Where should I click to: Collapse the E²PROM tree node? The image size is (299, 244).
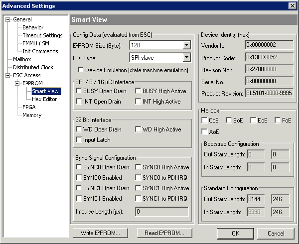click(x=17, y=84)
